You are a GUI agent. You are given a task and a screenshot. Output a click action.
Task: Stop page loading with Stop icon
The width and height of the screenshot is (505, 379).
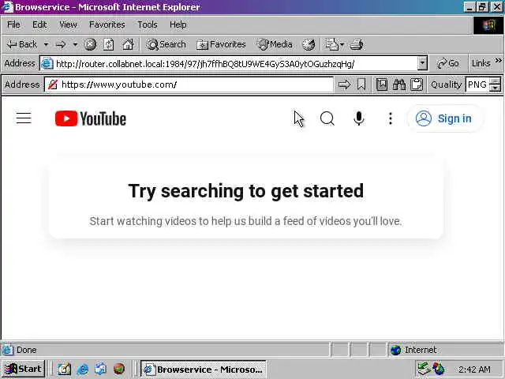(x=90, y=44)
